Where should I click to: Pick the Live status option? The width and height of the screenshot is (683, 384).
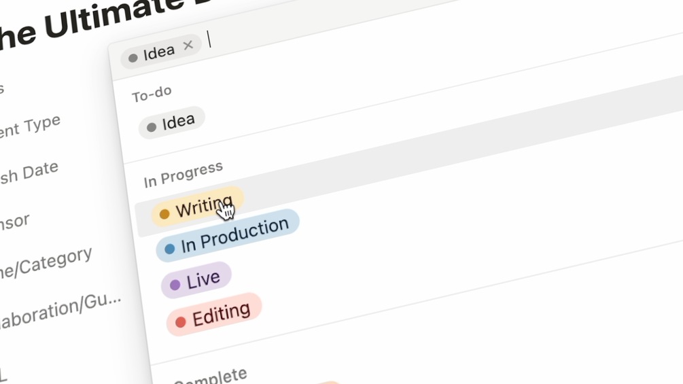pos(196,280)
